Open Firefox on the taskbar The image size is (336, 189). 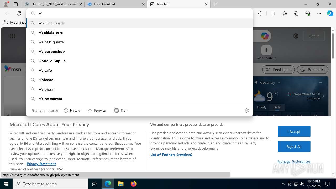(133, 184)
